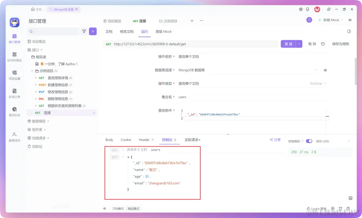Click the purple plus add button
Image resolution: width=362 pixels, height=218 pixels.
pyautogui.click(x=93, y=31)
